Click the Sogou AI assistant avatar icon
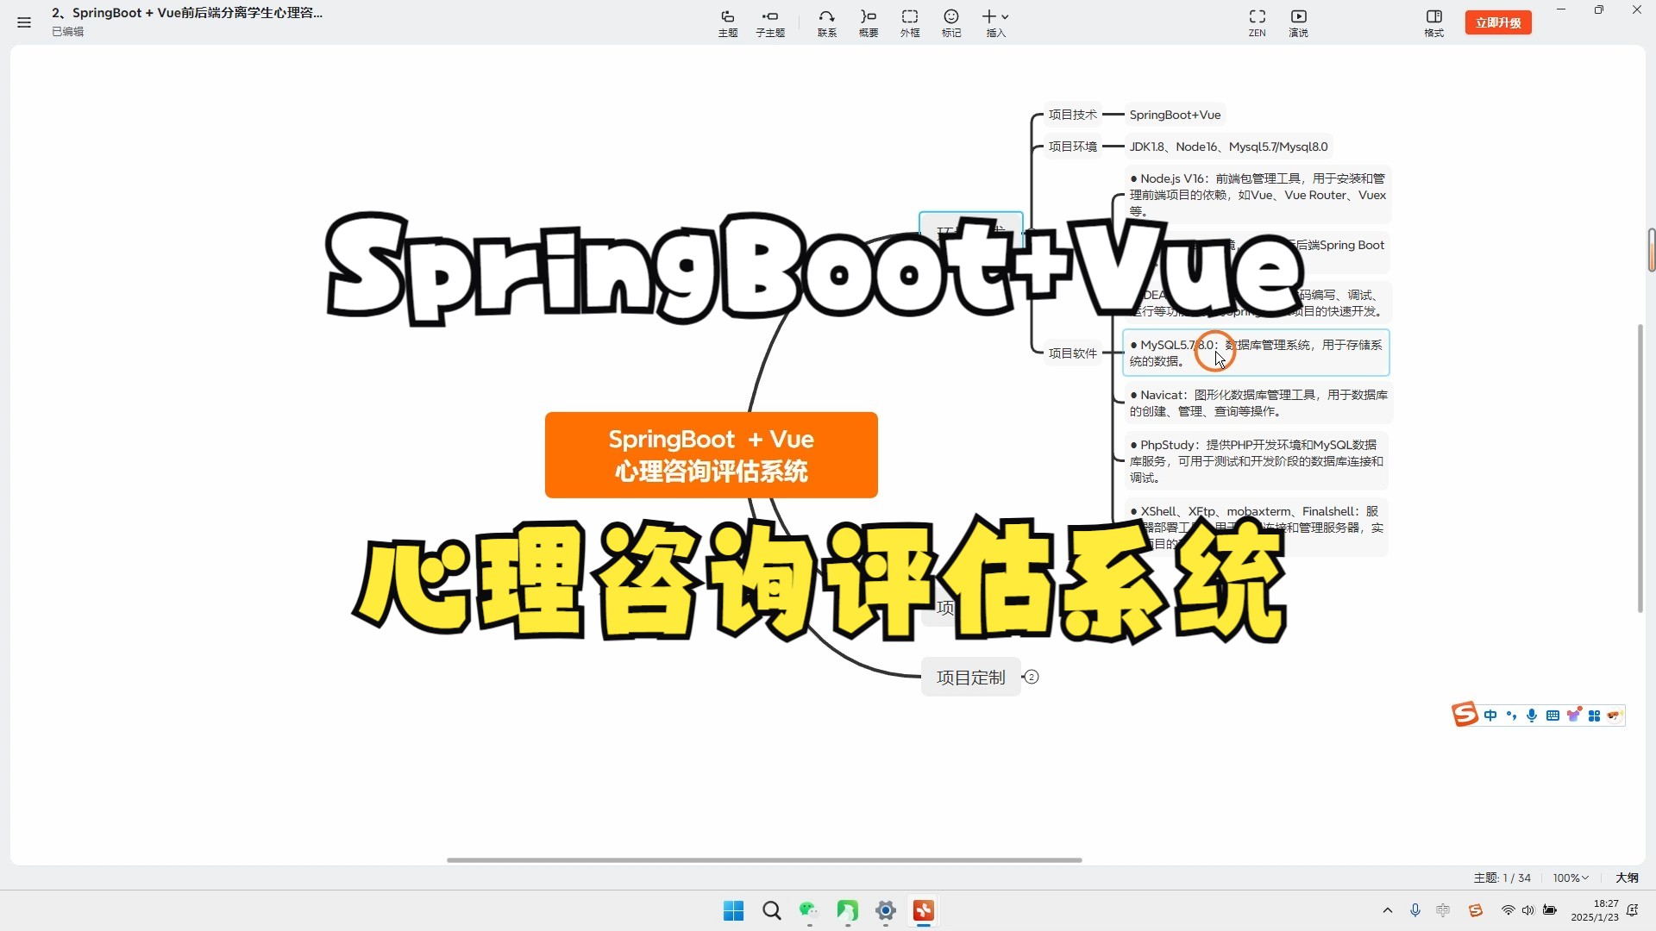Image resolution: width=1656 pixels, height=931 pixels. 1615,715
